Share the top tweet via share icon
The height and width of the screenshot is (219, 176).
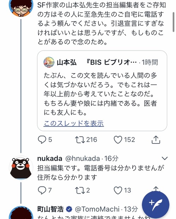(x=156, y=140)
